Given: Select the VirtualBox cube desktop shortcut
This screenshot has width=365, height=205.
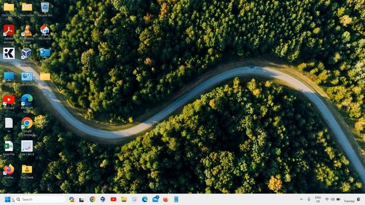Looking at the screenshot, I should (x=27, y=57).
